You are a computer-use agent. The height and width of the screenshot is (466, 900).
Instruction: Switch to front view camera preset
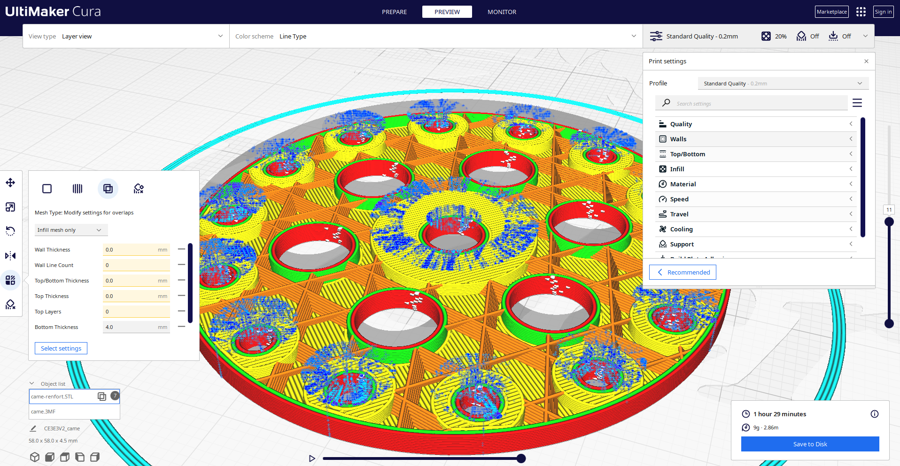click(x=49, y=456)
